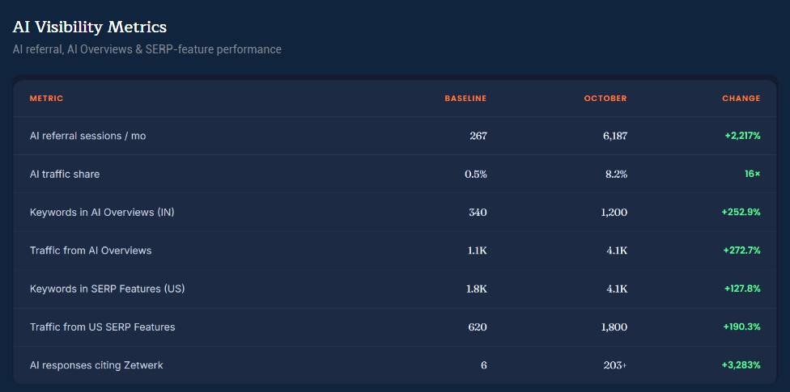Click the 16× change value

pos(753,174)
